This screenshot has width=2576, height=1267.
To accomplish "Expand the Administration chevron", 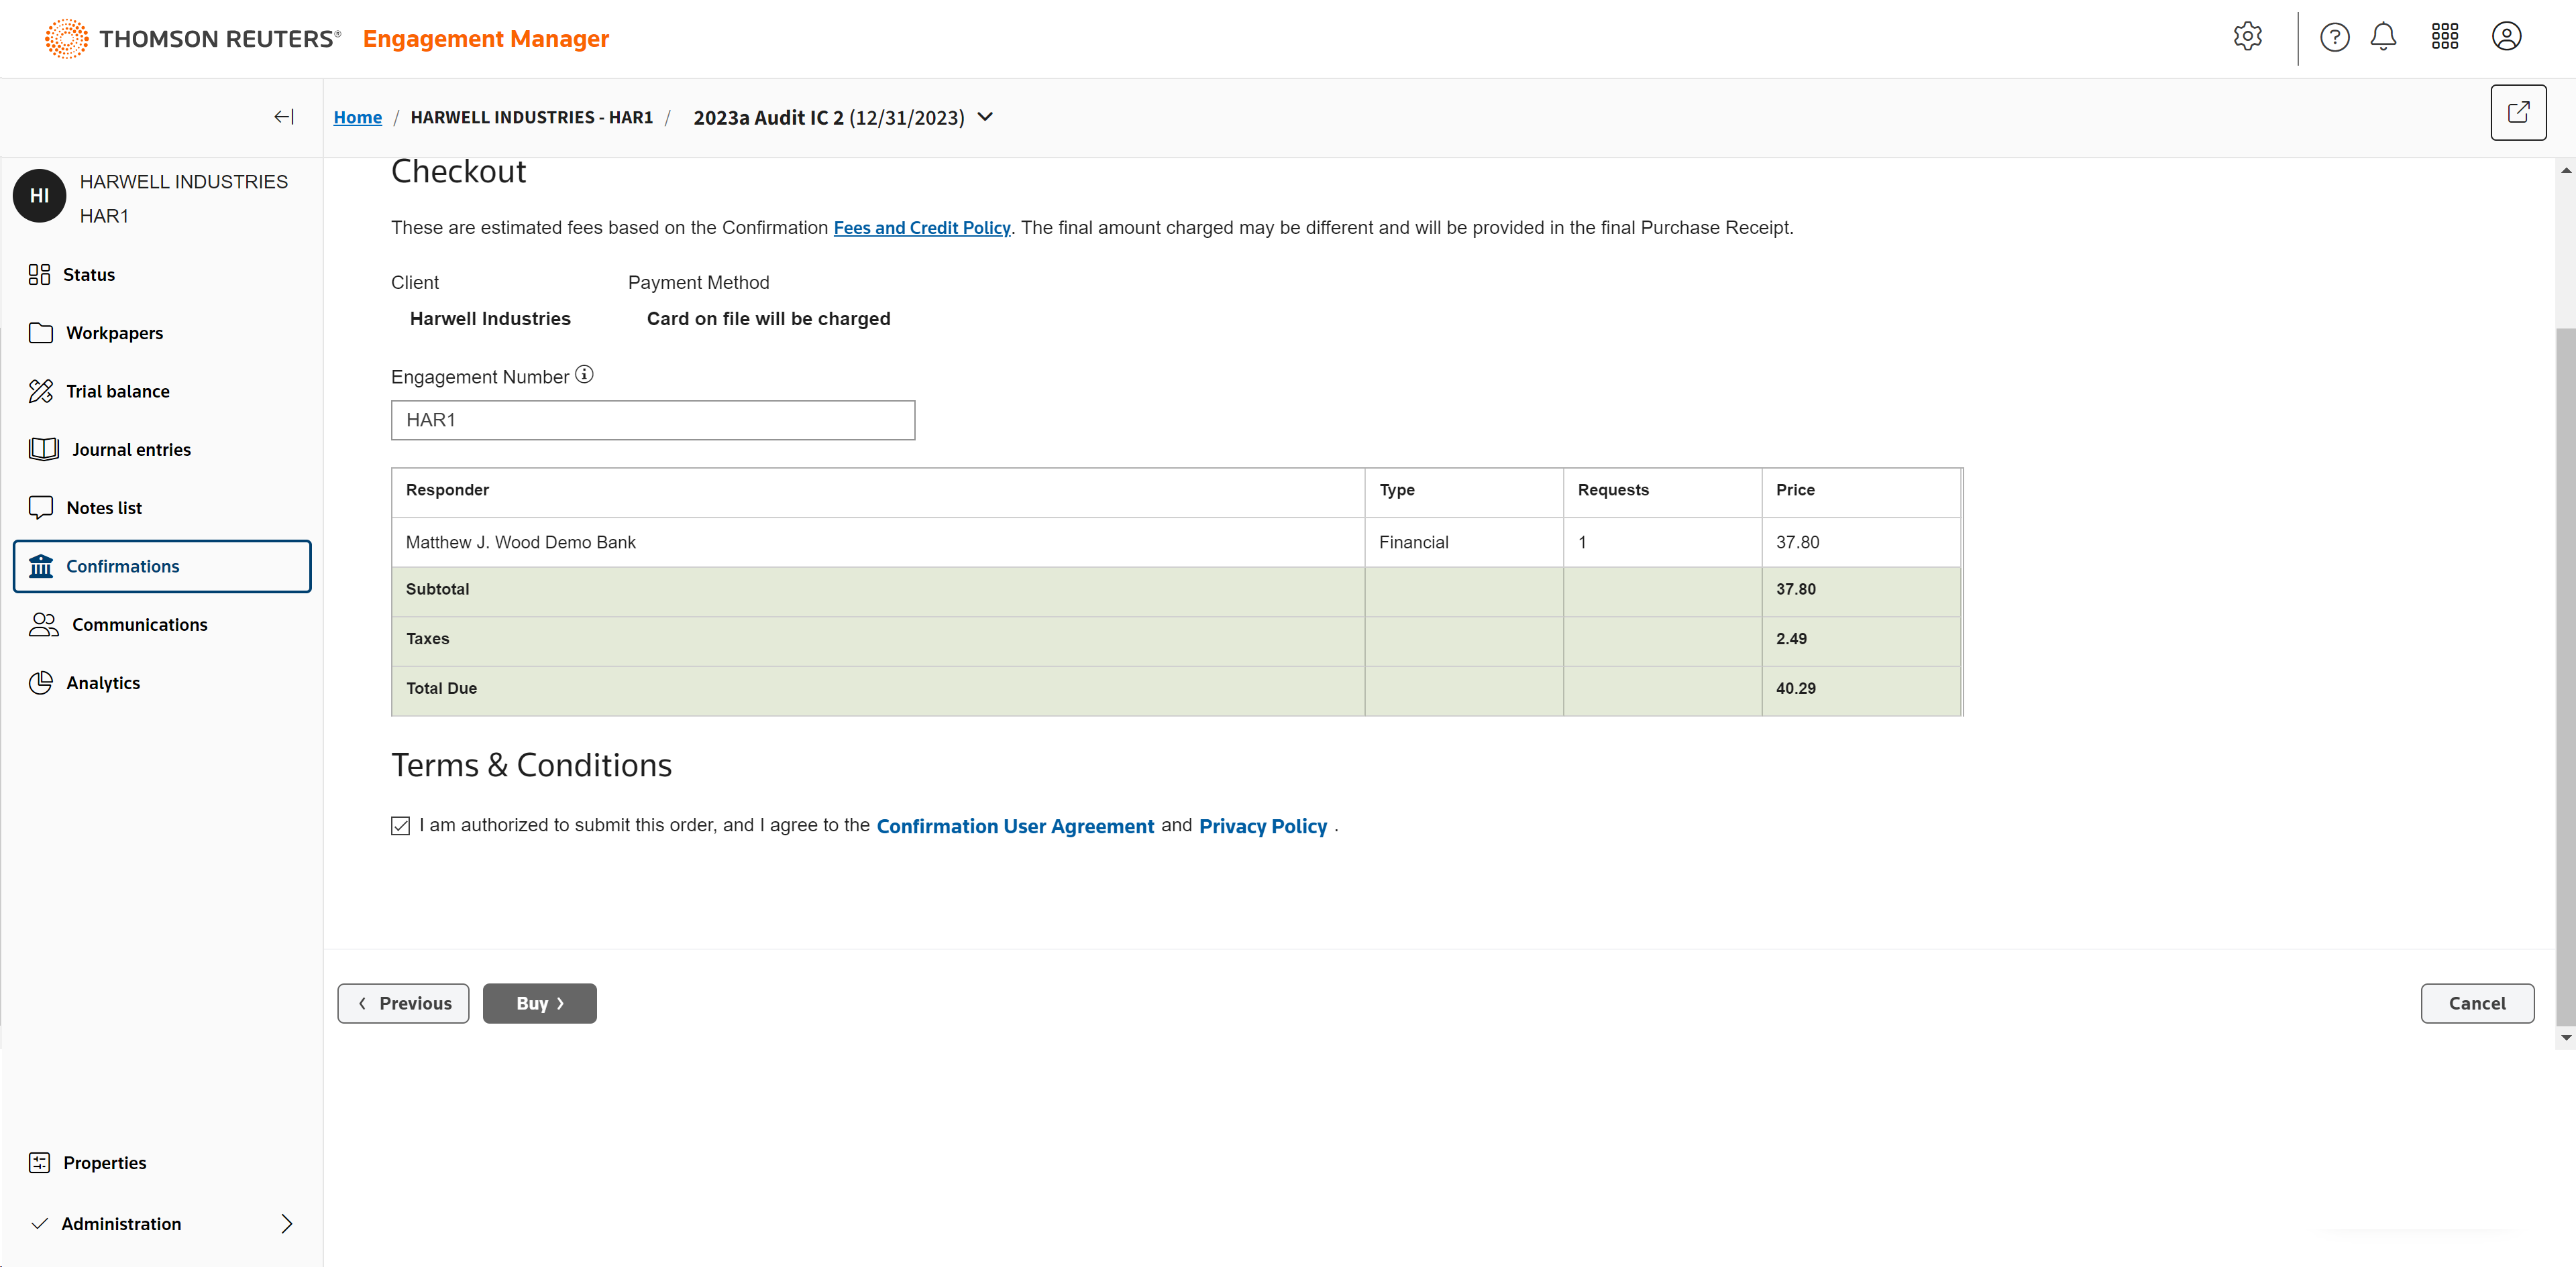I will [x=287, y=1223].
